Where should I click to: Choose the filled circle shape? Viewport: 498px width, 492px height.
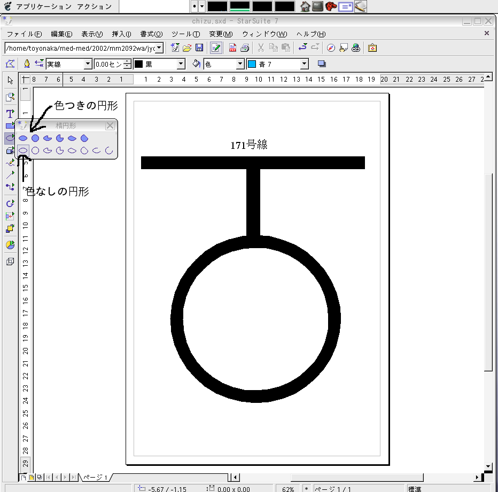35,138
